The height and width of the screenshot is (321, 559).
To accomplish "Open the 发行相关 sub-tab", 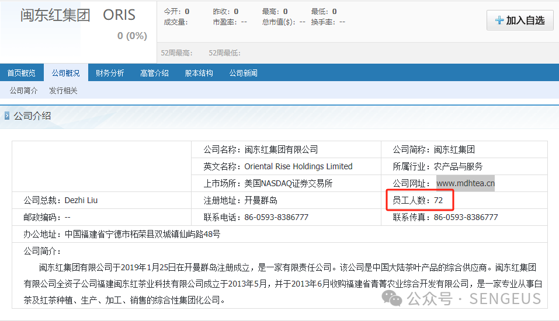I will pos(63,90).
